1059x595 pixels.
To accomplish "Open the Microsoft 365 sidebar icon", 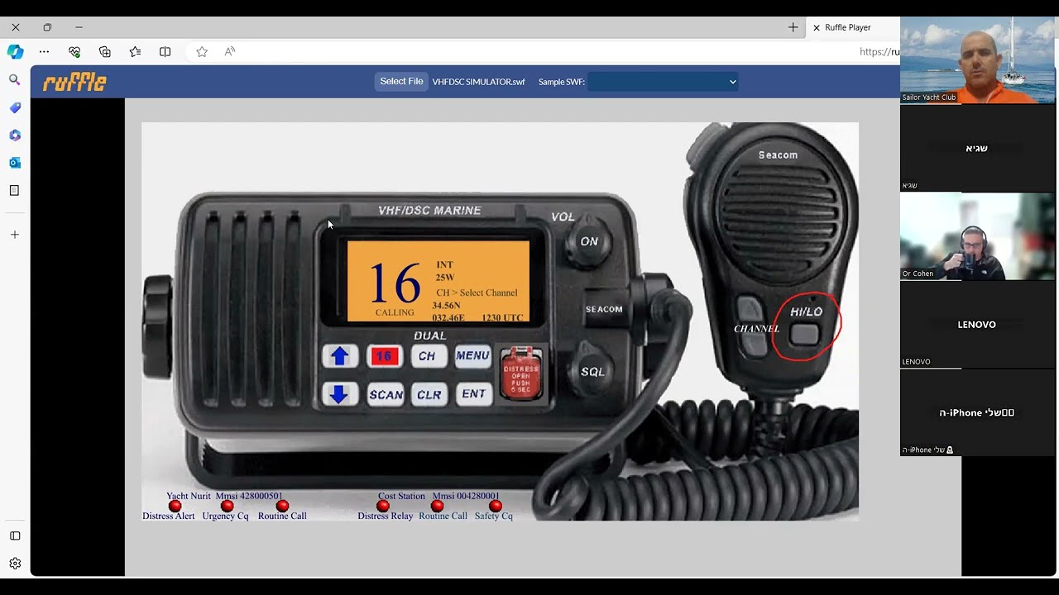I will pos(15,135).
